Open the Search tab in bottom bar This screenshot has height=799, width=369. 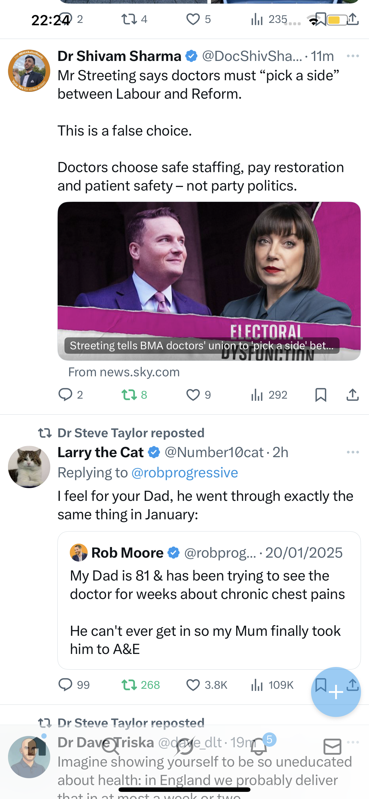coord(111,747)
